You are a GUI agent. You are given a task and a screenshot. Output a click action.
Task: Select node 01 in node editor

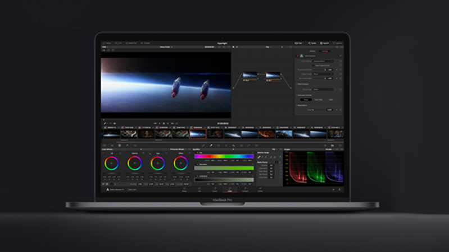[250, 76]
